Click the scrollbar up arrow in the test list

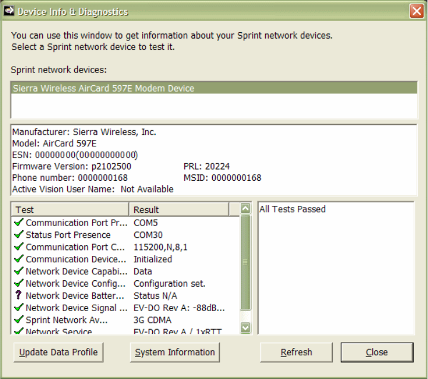246,208
